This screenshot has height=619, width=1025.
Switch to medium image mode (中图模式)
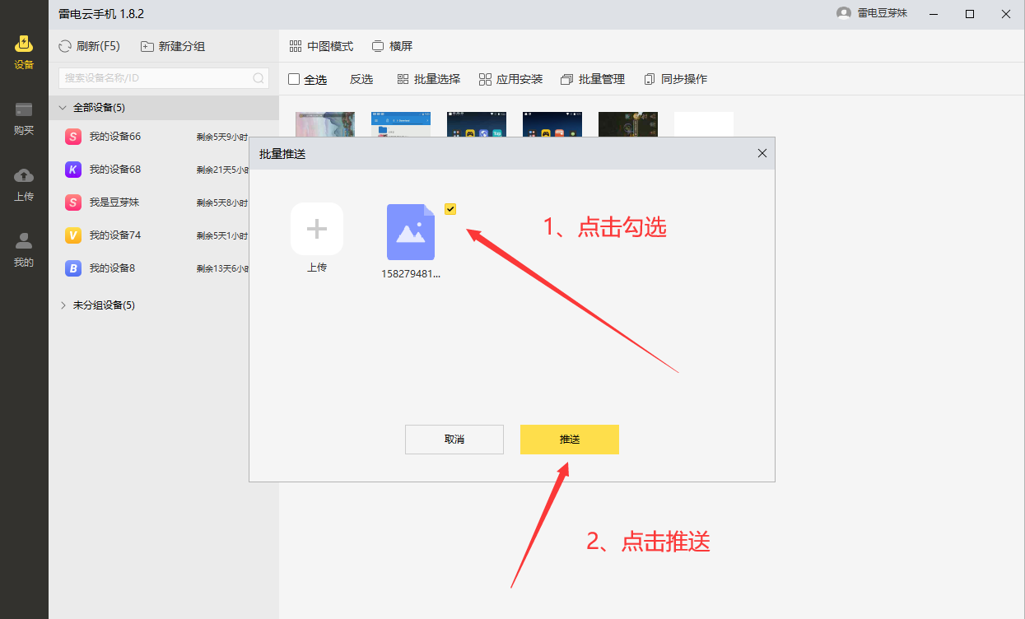coord(296,46)
